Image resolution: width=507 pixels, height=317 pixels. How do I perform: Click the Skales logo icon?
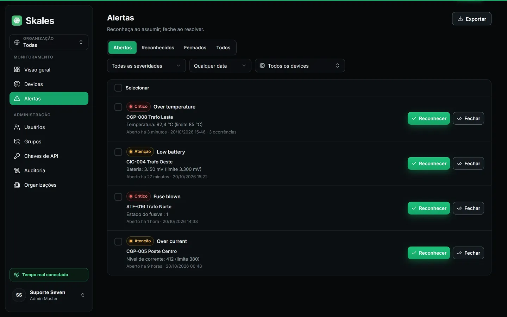click(17, 20)
